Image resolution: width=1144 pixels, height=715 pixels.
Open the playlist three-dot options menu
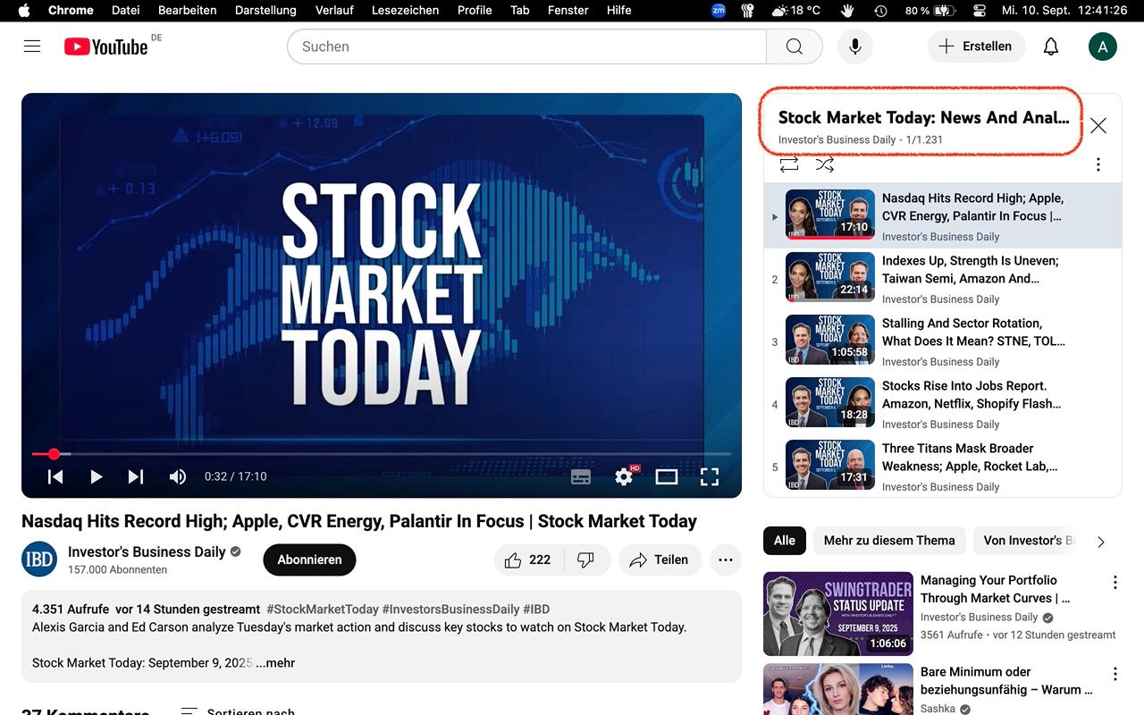1098,164
